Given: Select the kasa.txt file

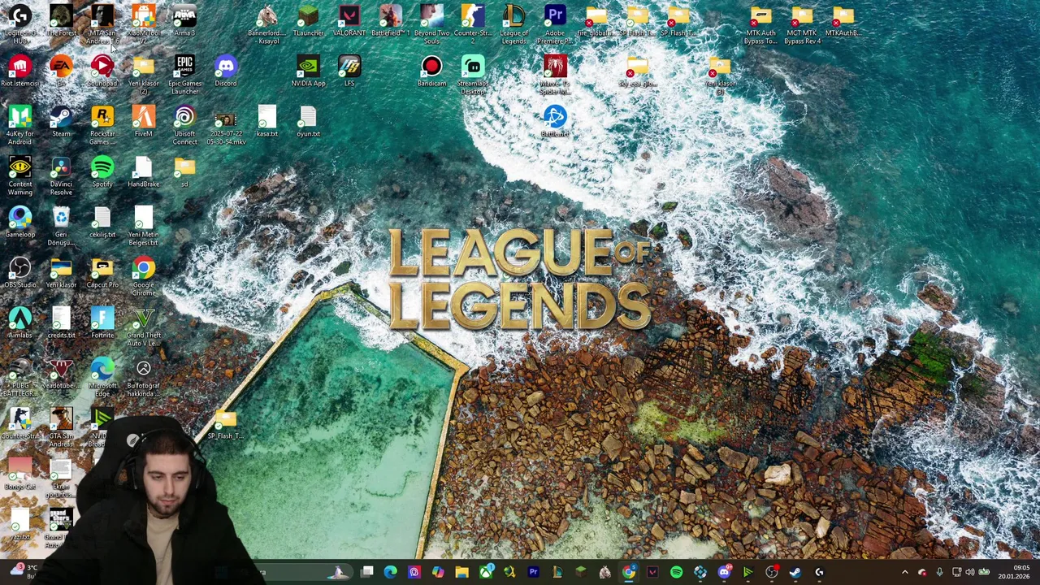Looking at the screenshot, I should (x=266, y=122).
